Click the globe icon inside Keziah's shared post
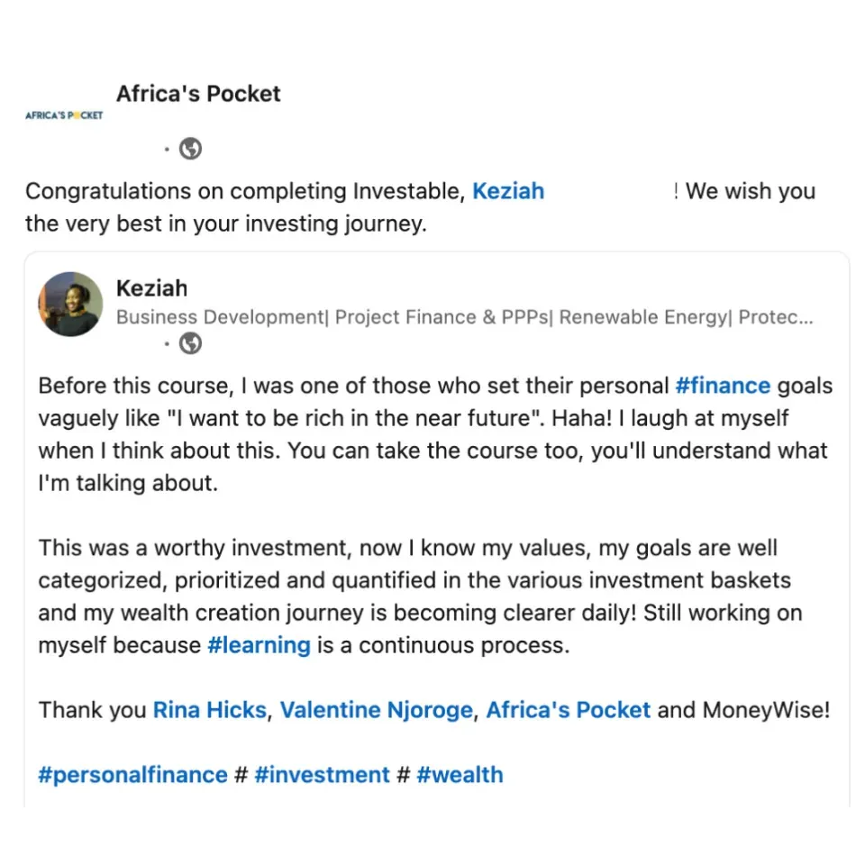 click(190, 343)
